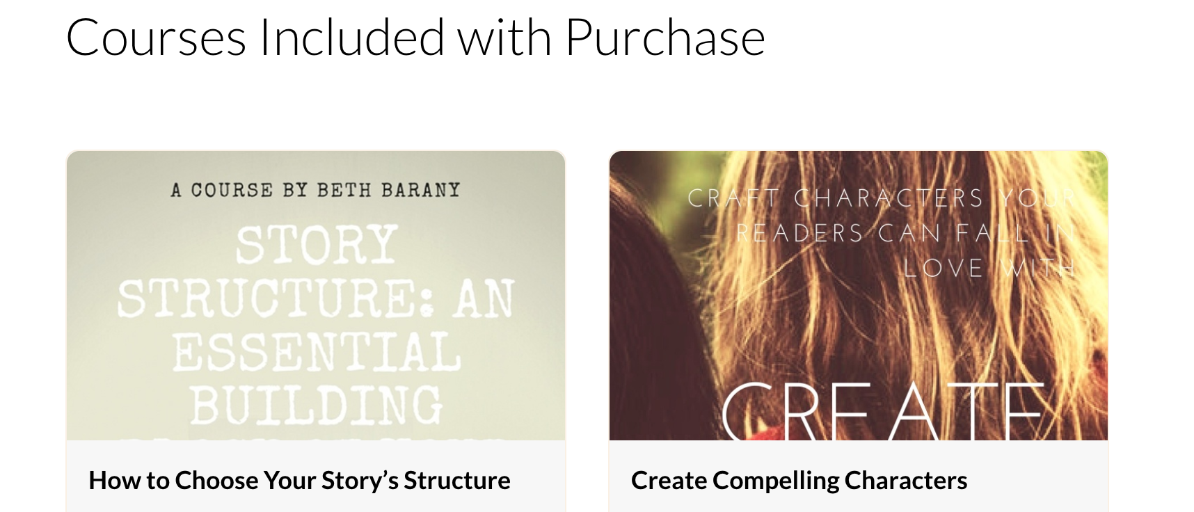Click the word 'Included' in the page heading

[x=351, y=38]
